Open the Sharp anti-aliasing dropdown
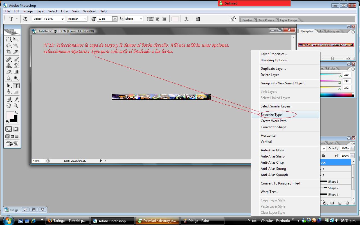 tap(141, 19)
